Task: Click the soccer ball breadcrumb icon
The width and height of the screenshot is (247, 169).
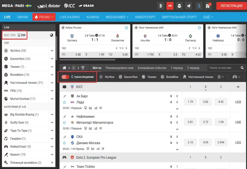Action: [x=73, y=68]
